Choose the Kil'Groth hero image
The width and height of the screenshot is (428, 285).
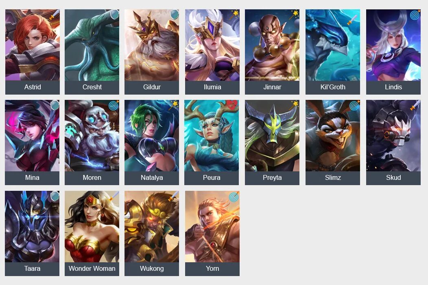click(333, 45)
